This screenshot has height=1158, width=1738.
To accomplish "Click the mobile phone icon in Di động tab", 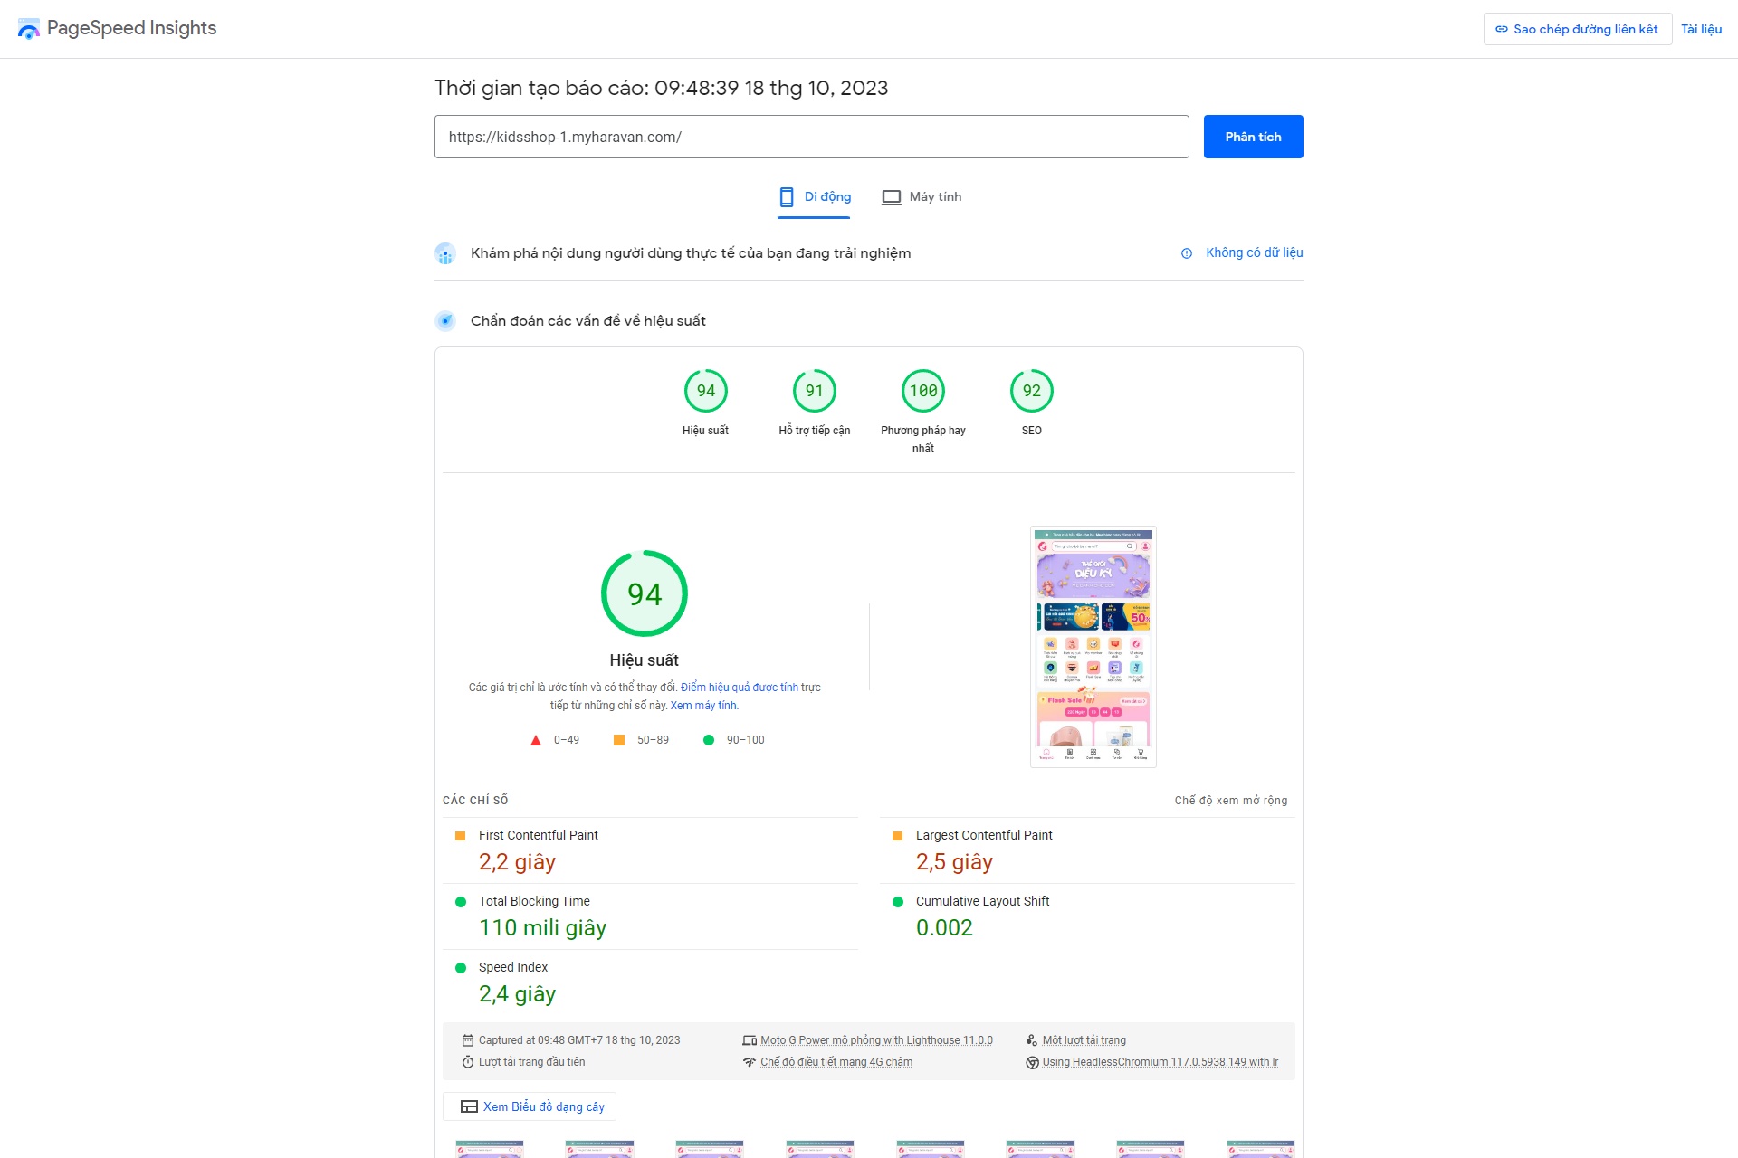I will click(x=787, y=197).
